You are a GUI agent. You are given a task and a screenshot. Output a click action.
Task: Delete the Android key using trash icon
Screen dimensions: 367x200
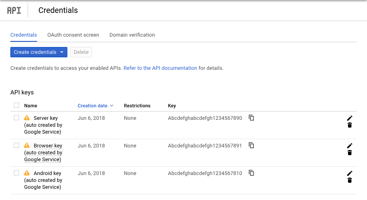[x=350, y=180]
